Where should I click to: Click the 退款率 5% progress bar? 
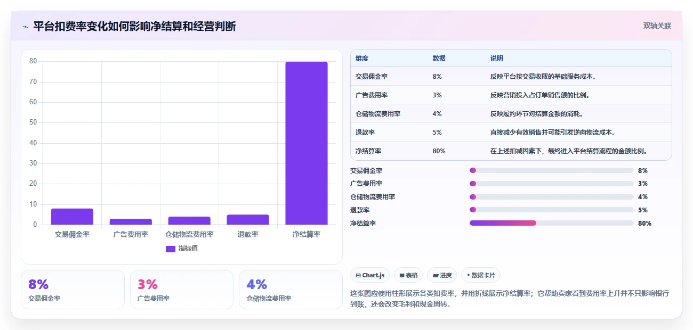point(552,210)
